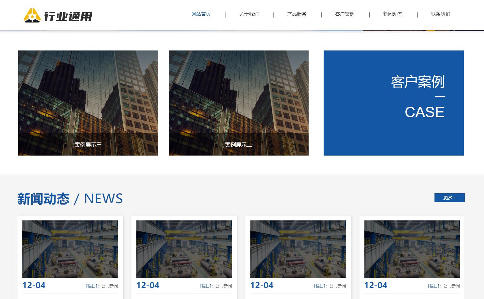Click the 行业通用 site logo
Viewport: 484px width, 299px height.
[58, 15]
